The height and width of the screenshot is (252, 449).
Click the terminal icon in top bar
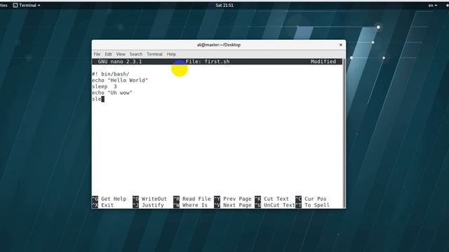coord(15,5)
